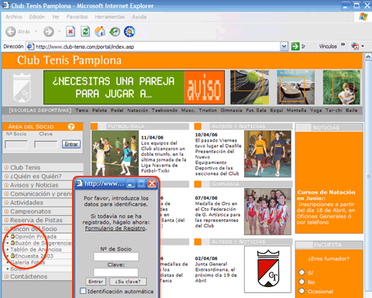This screenshot has height=298, width=372.
Task: Open the Ver menu
Action: click(56, 17)
